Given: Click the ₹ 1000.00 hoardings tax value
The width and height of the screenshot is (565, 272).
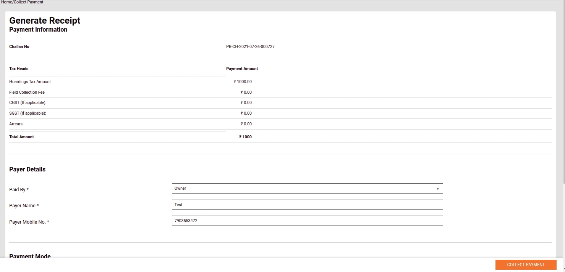Looking at the screenshot, I should 243,82.
